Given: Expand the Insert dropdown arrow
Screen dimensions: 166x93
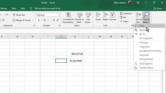Looking at the screenshot, I should coord(98,22).
